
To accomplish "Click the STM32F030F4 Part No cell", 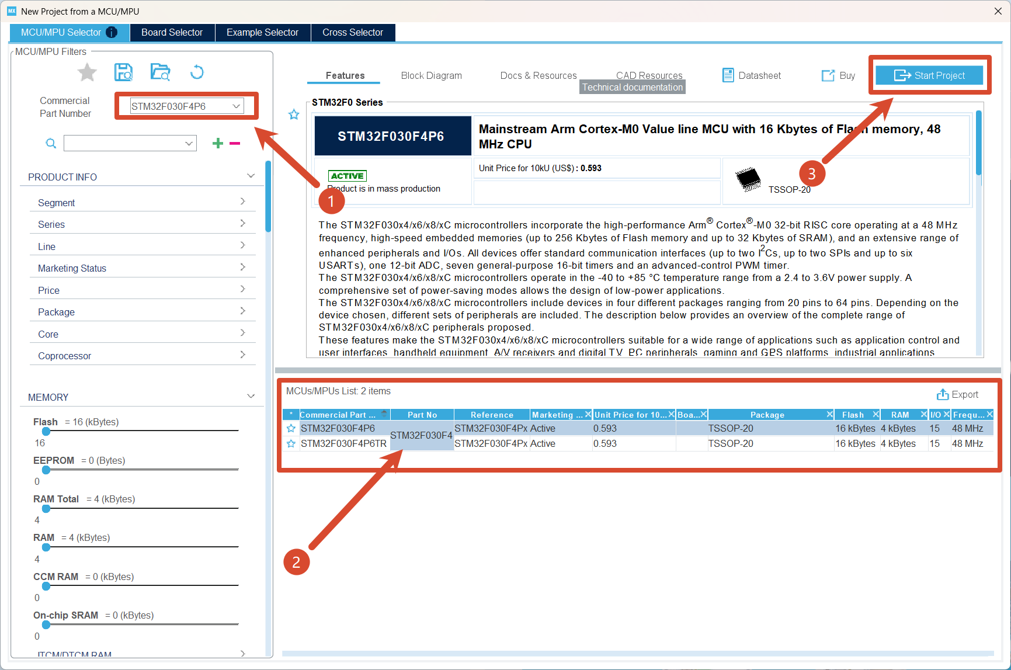I will coord(422,436).
